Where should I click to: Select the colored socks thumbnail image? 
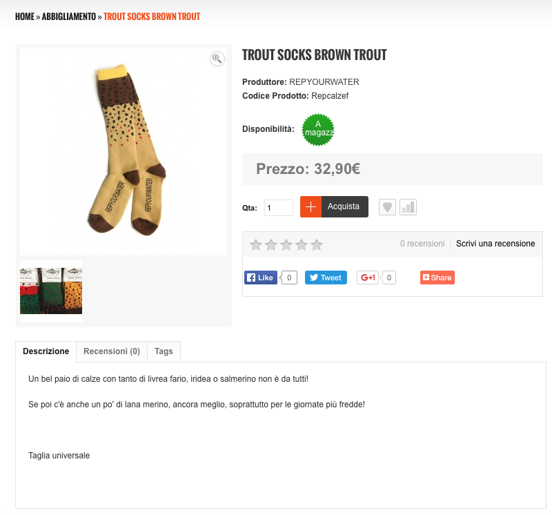51,291
